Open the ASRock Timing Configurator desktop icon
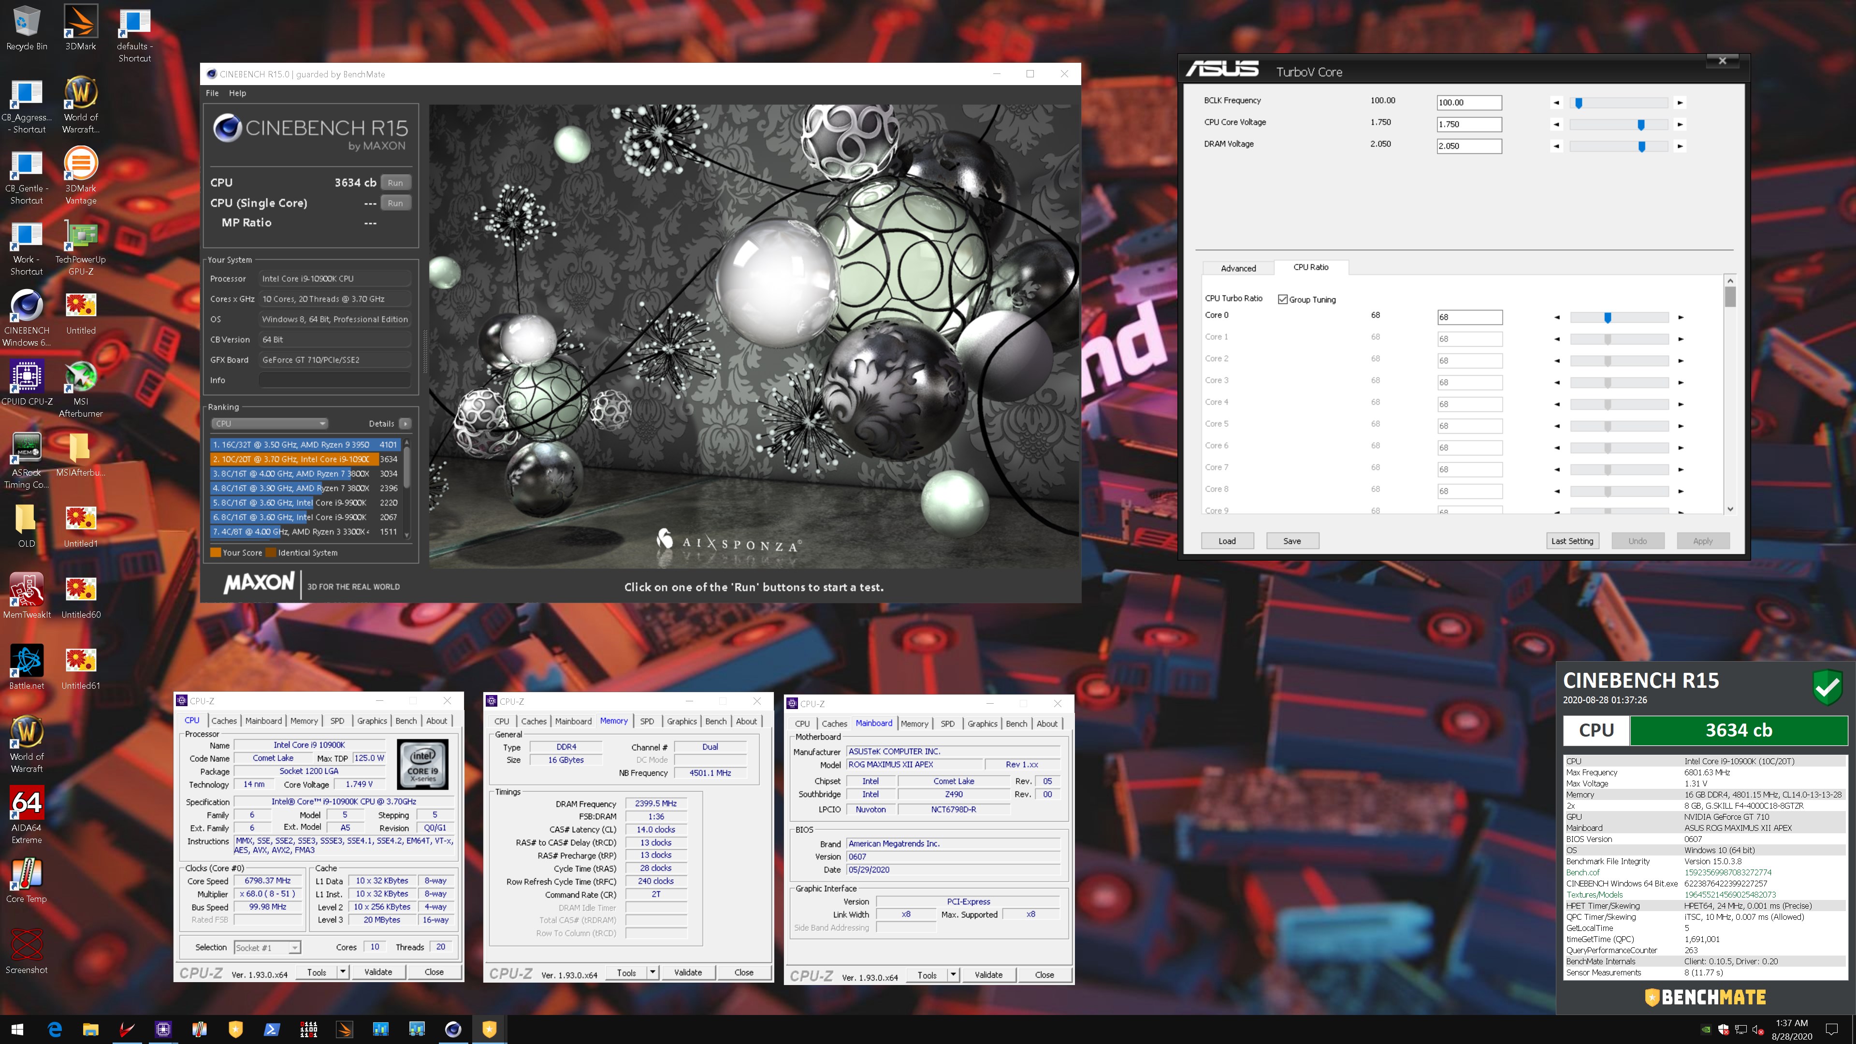This screenshot has height=1044, width=1856. click(x=27, y=460)
